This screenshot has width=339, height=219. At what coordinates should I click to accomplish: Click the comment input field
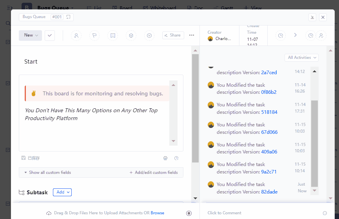[259, 213]
